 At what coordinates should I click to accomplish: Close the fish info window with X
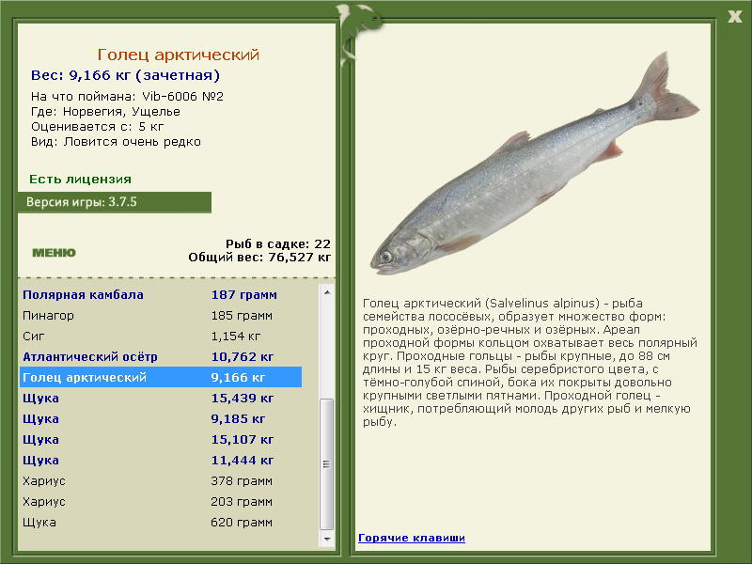pyautogui.click(x=734, y=16)
